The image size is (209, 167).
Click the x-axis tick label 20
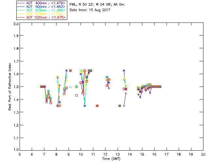pos(203,154)
